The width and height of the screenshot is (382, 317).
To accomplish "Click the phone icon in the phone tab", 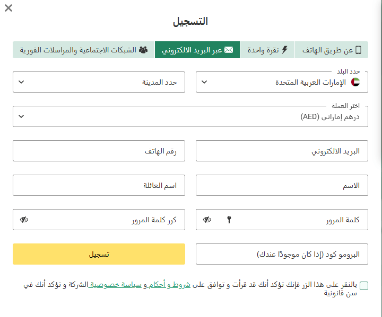I will coord(358,50).
